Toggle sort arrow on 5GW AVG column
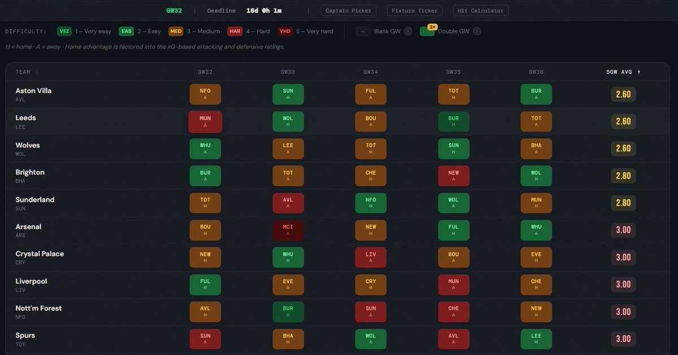678x355 pixels. click(x=639, y=72)
